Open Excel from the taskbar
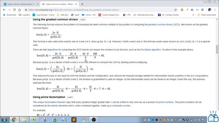The width and height of the screenshot is (219, 123). (34, 120)
